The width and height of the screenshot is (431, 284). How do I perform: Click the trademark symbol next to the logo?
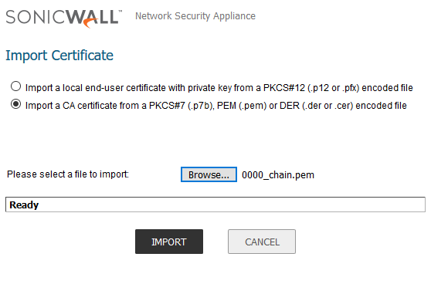tap(120, 12)
